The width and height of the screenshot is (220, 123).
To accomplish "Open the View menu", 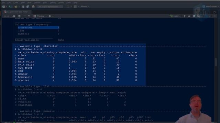I will coord(23,2).
